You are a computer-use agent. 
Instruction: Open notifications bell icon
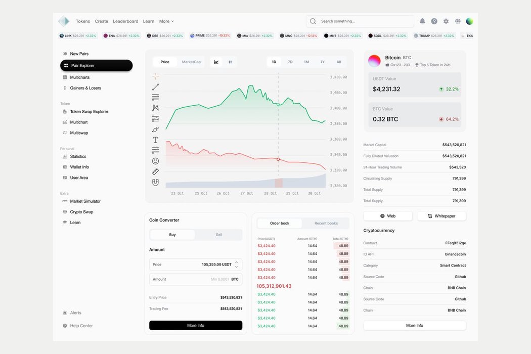pyautogui.click(x=422, y=21)
